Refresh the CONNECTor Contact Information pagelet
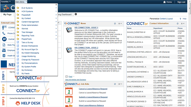 [x=178, y=23]
